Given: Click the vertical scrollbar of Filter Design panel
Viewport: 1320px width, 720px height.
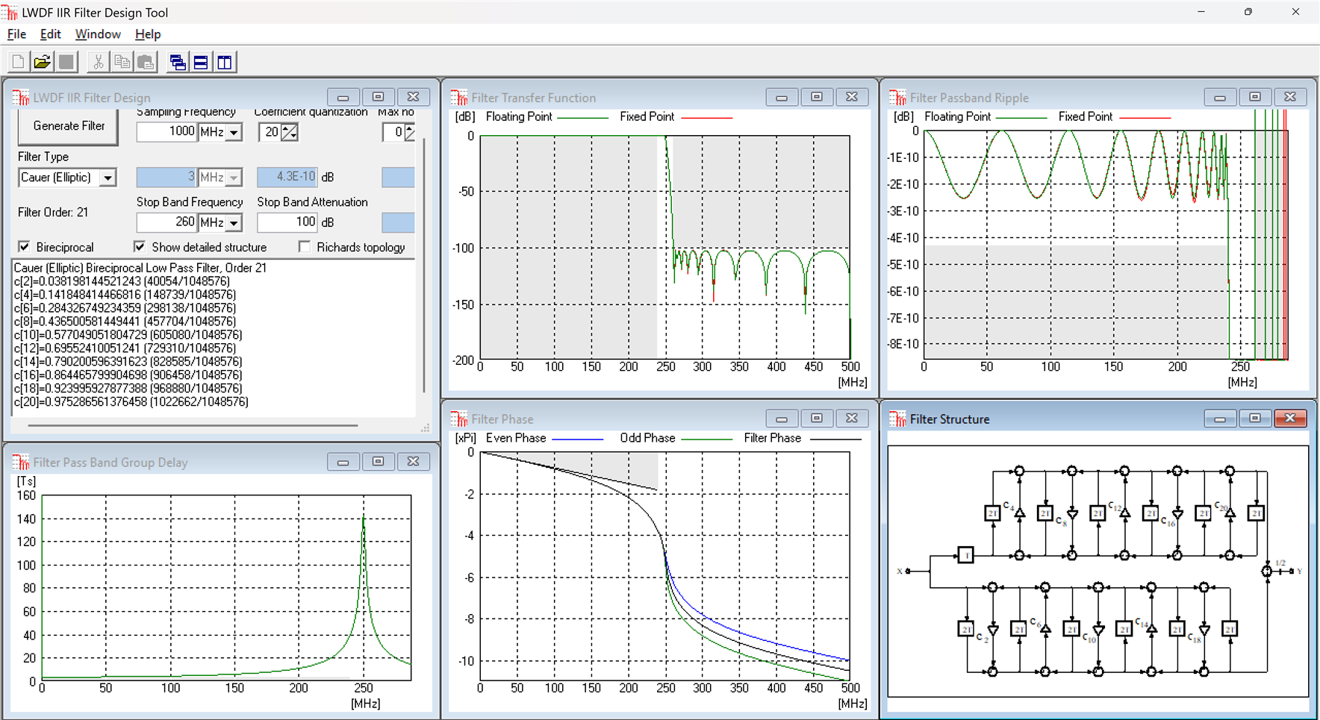Looking at the screenshot, I should (x=424, y=265).
